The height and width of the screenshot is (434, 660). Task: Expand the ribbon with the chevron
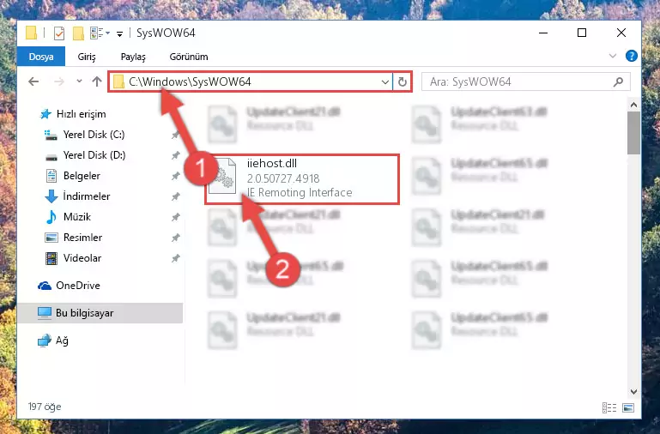613,56
